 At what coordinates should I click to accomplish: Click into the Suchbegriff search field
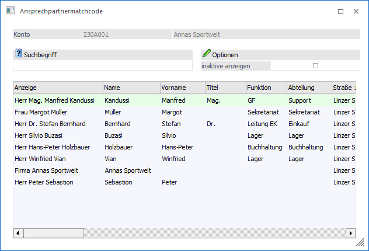103,65
